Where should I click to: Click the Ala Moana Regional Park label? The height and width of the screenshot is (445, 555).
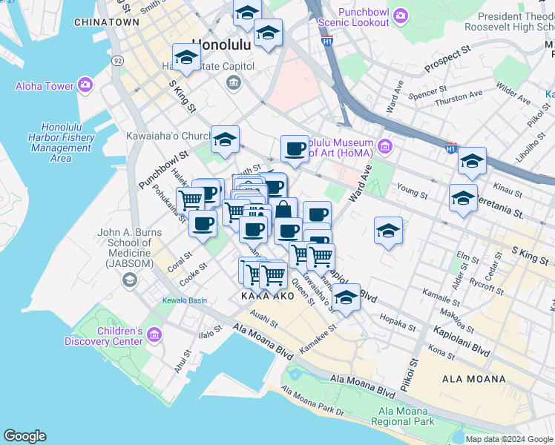(x=403, y=416)
